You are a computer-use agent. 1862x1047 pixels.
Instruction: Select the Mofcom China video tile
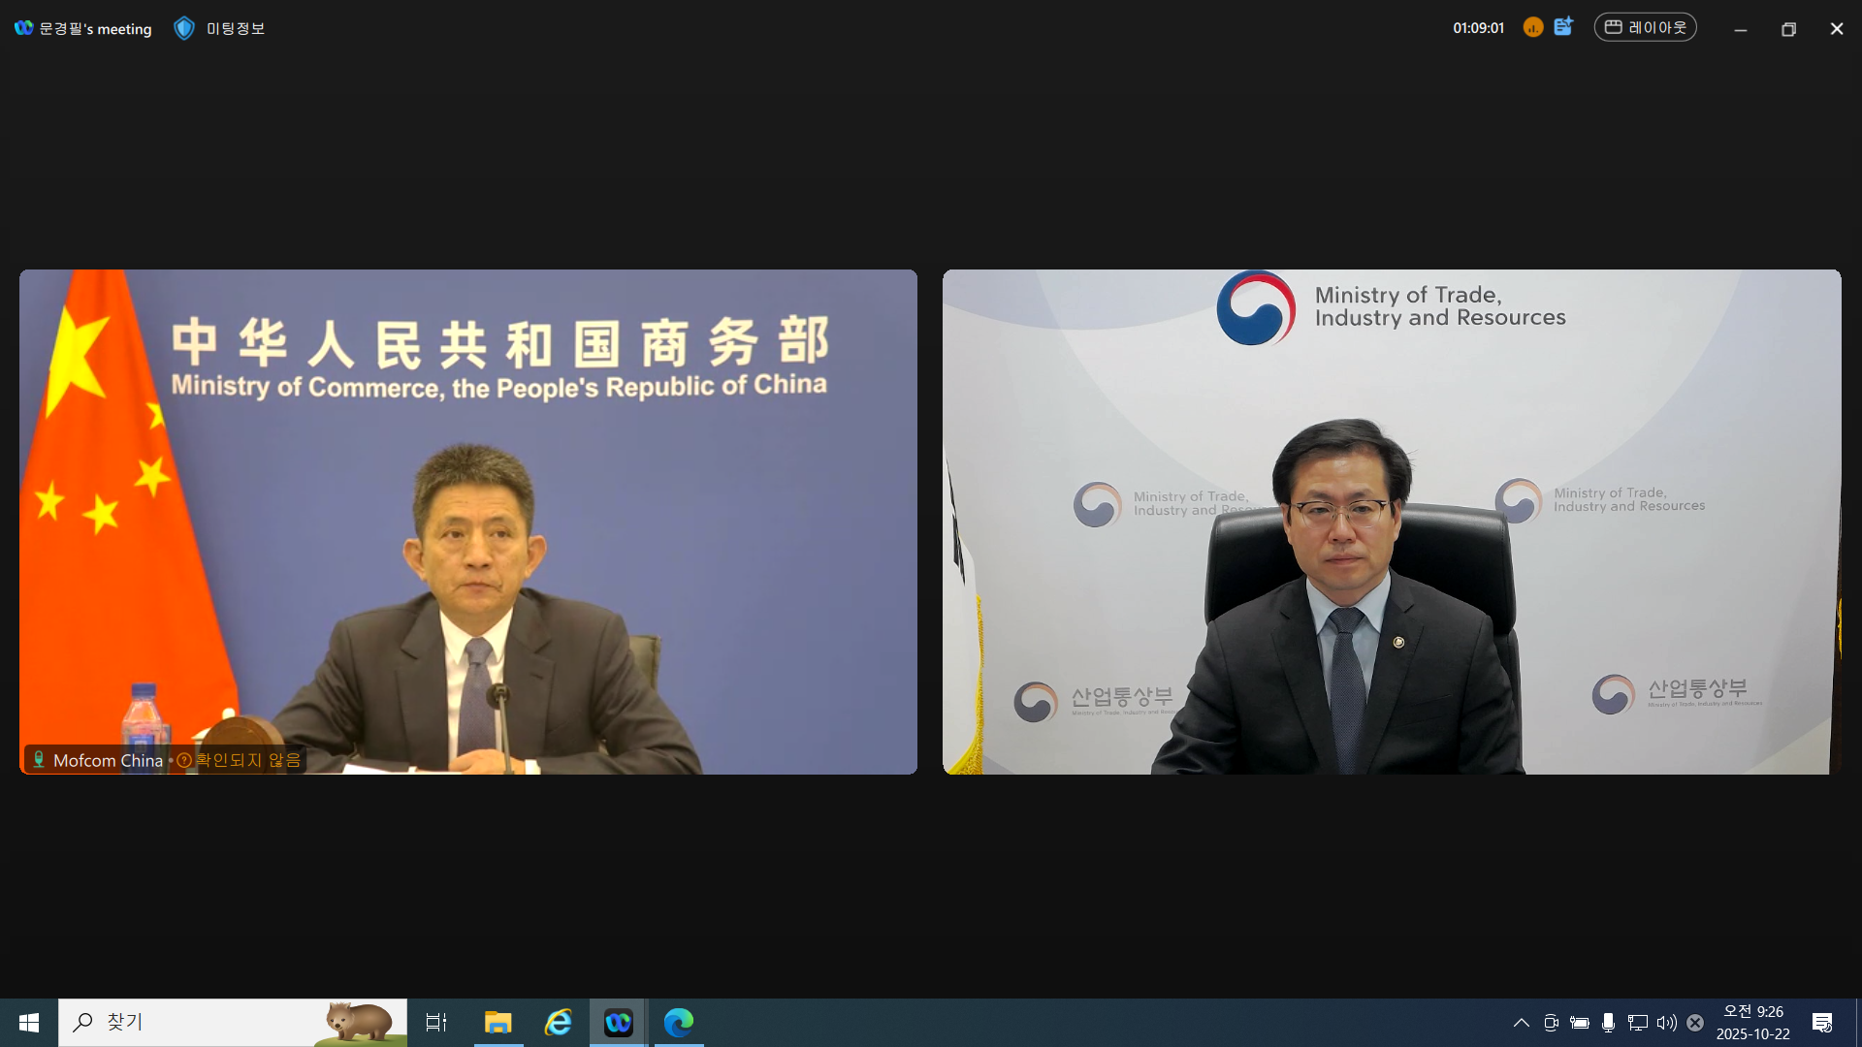468,522
